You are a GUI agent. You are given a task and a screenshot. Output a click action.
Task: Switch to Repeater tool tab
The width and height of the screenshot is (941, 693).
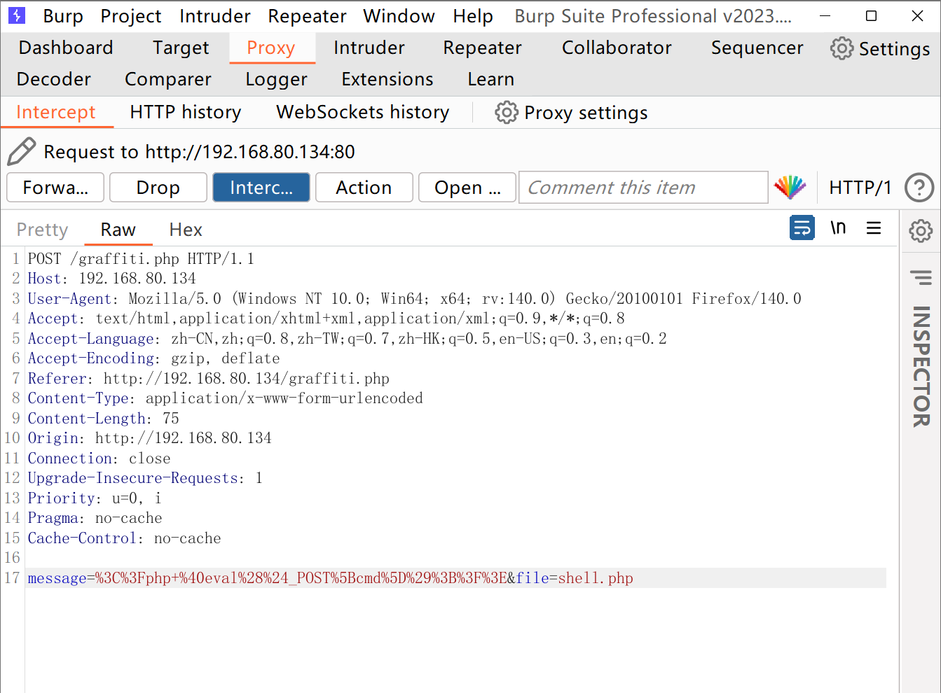pos(483,48)
